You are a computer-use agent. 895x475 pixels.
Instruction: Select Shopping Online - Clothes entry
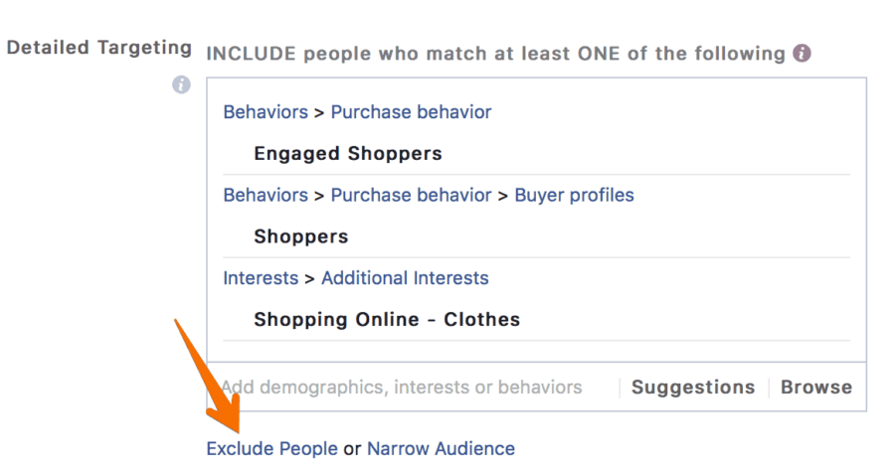[x=387, y=319]
